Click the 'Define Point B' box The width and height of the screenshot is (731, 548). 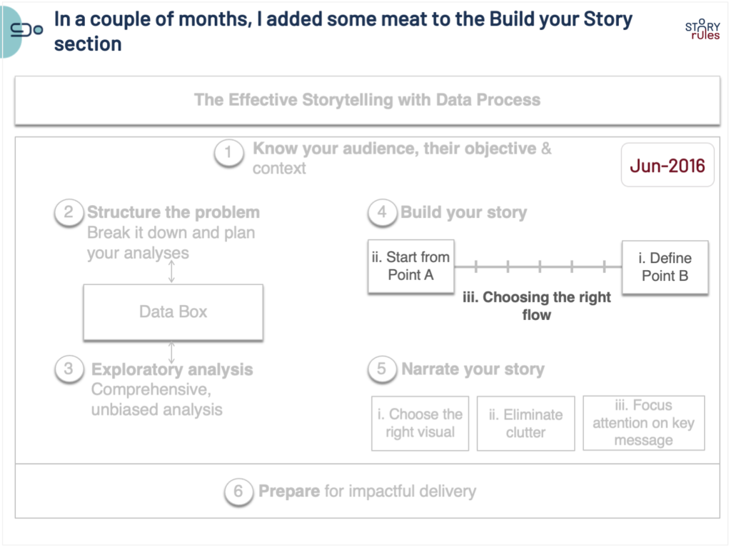pos(665,266)
